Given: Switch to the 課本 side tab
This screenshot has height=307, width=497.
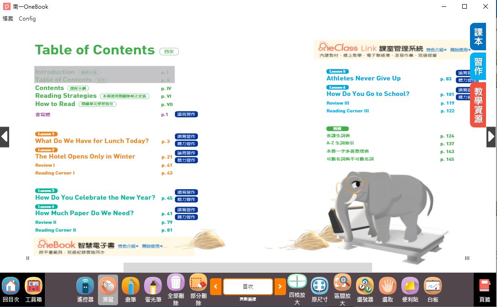Looking at the screenshot, I should [x=478, y=37].
